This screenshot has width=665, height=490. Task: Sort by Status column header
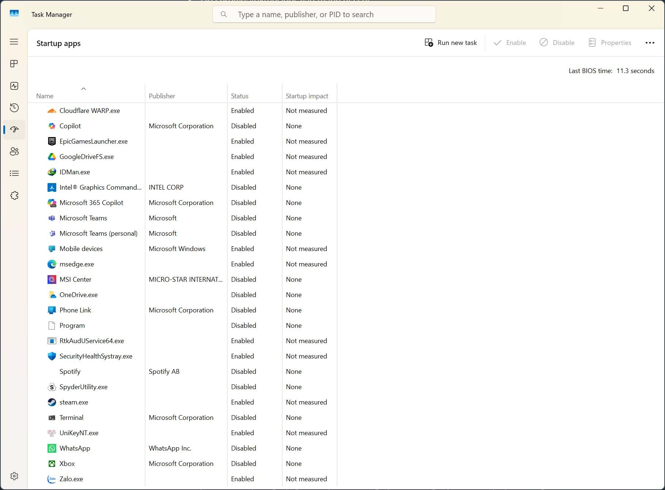(239, 96)
